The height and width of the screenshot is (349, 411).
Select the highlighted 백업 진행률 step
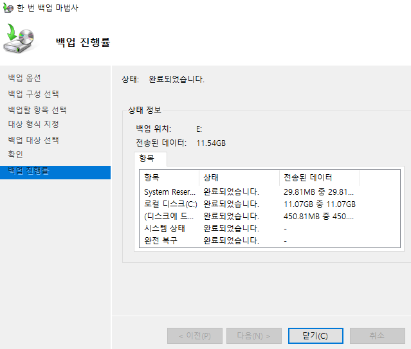tap(55, 172)
